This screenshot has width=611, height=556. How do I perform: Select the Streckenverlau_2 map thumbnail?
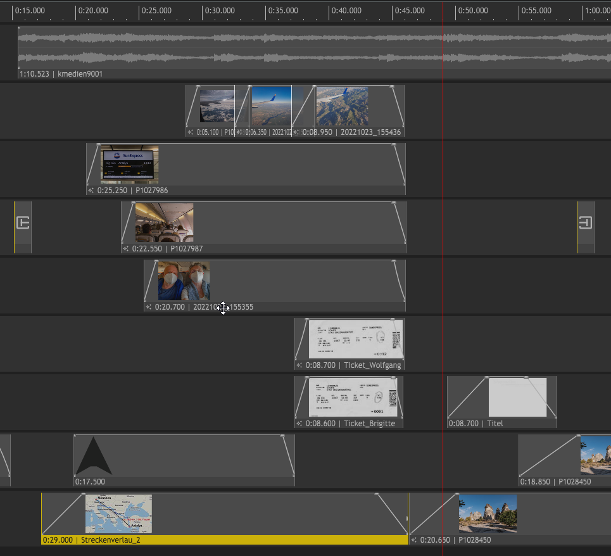118,514
